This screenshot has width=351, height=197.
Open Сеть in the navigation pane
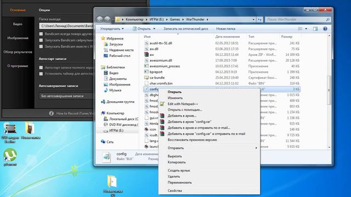[110, 142]
